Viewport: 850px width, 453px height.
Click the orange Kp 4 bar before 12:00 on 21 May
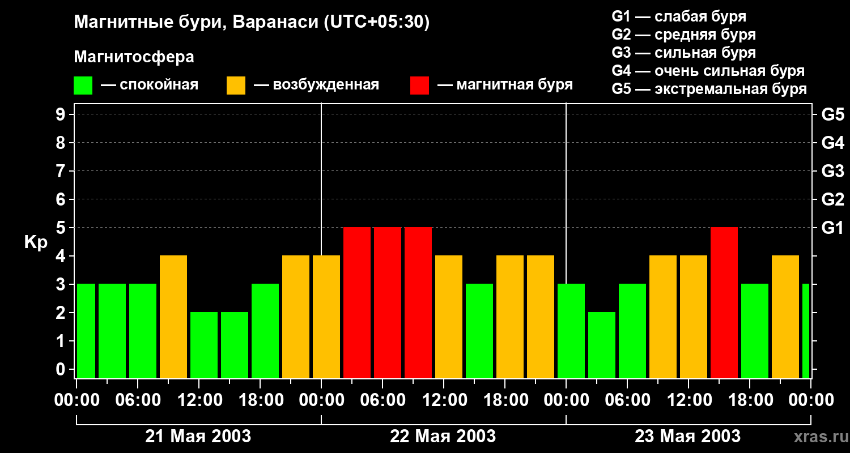173,317
